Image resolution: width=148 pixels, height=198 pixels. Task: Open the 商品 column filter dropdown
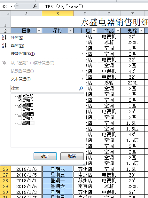[118, 31]
